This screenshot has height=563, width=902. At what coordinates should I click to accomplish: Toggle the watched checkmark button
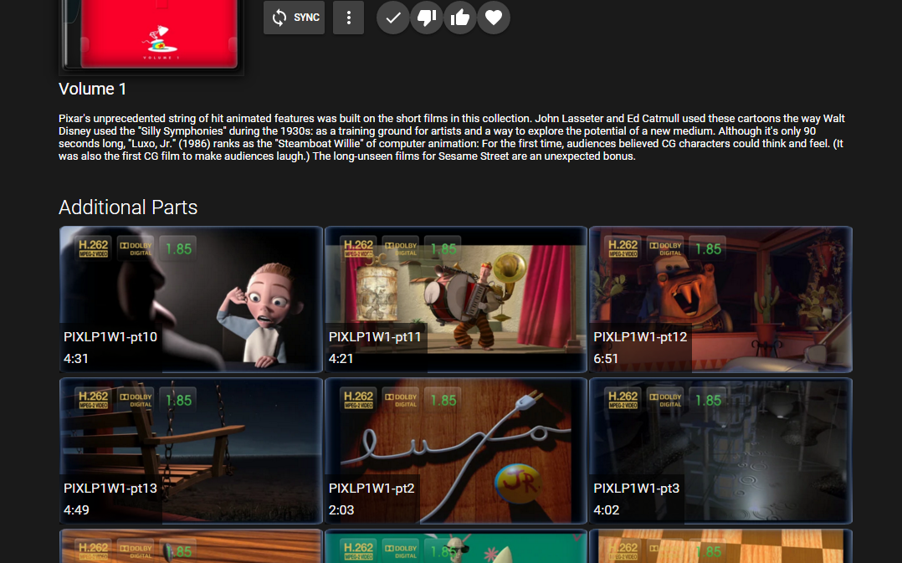tap(393, 18)
